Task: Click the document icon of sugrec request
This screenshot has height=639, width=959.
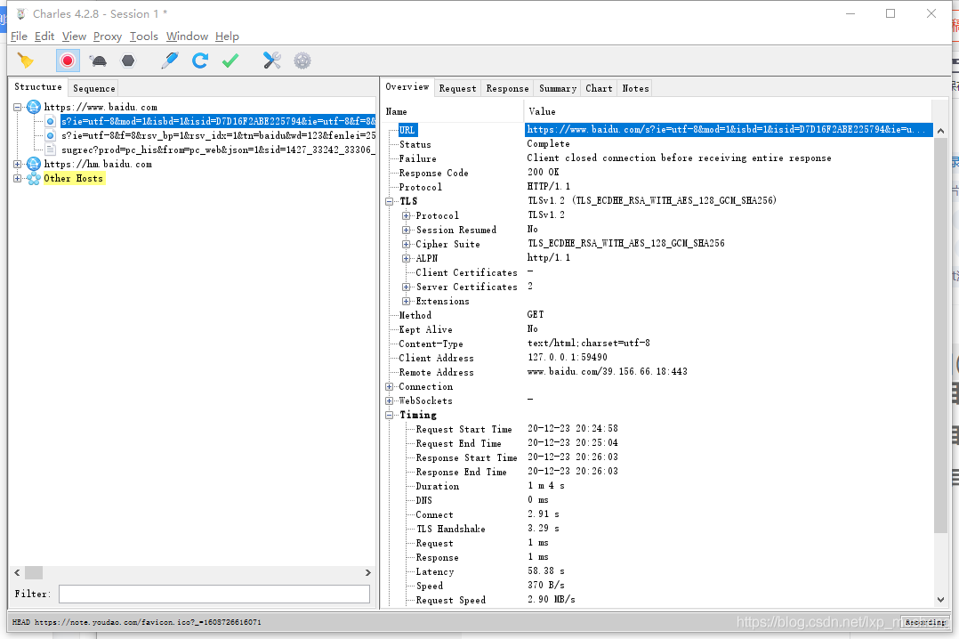Action: pyautogui.click(x=50, y=150)
